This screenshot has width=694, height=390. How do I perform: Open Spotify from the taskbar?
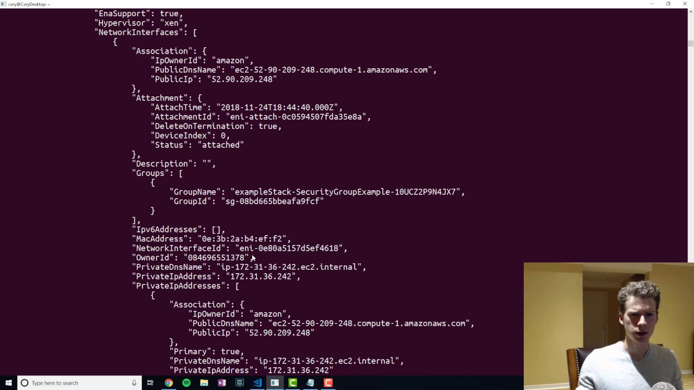point(187,383)
